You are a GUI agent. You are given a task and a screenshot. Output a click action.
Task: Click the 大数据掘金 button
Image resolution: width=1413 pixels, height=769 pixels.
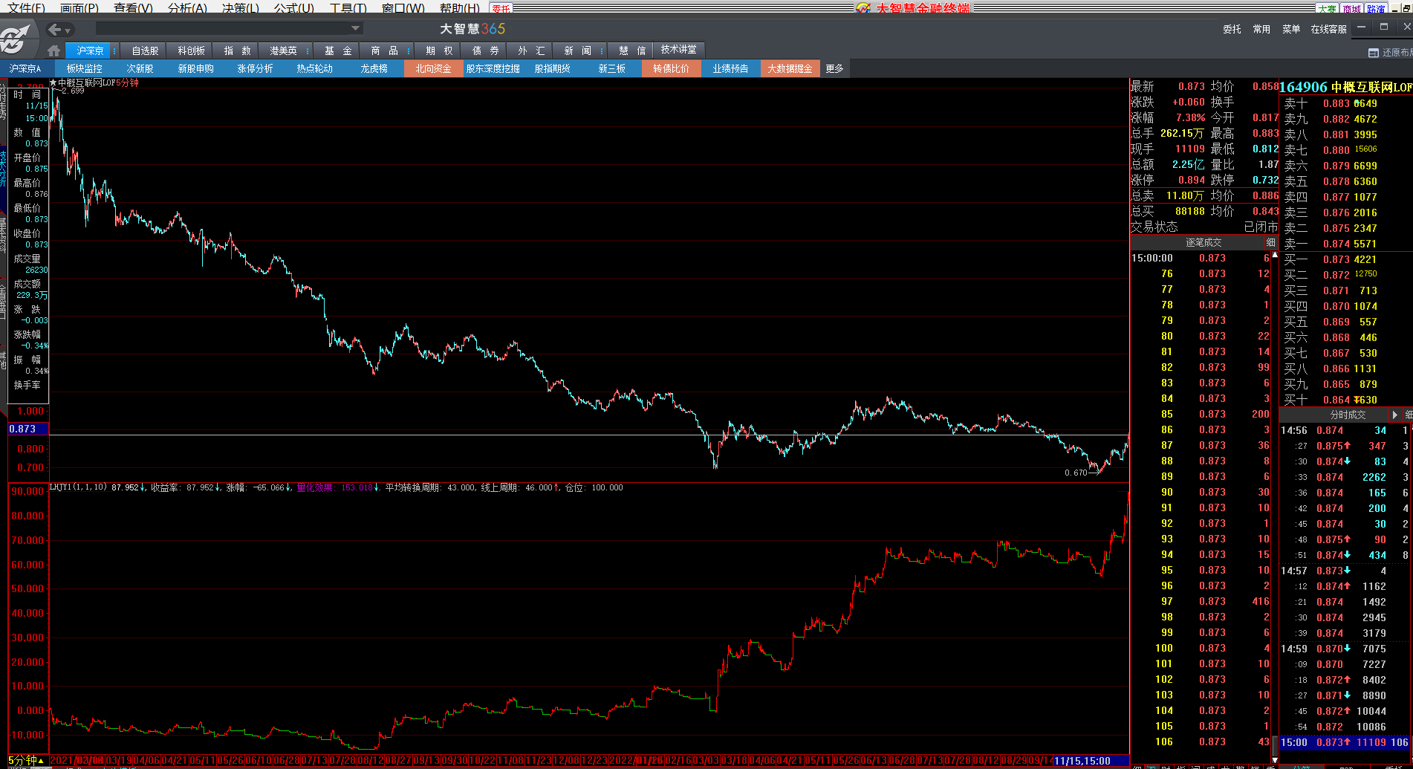790,68
